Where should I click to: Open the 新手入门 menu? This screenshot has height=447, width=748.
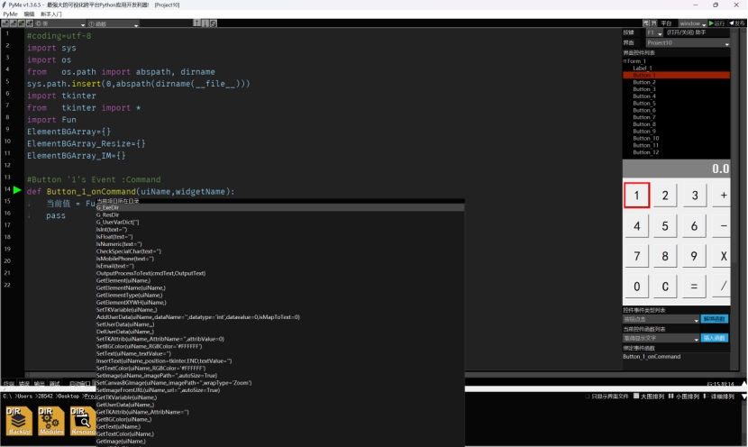[x=50, y=14]
